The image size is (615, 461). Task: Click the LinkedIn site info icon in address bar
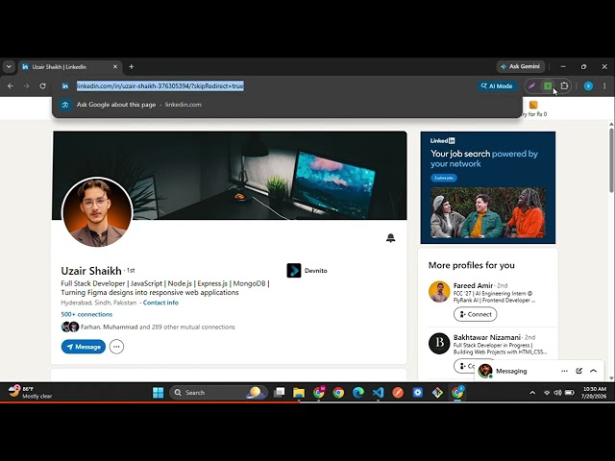pyautogui.click(x=65, y=85)
